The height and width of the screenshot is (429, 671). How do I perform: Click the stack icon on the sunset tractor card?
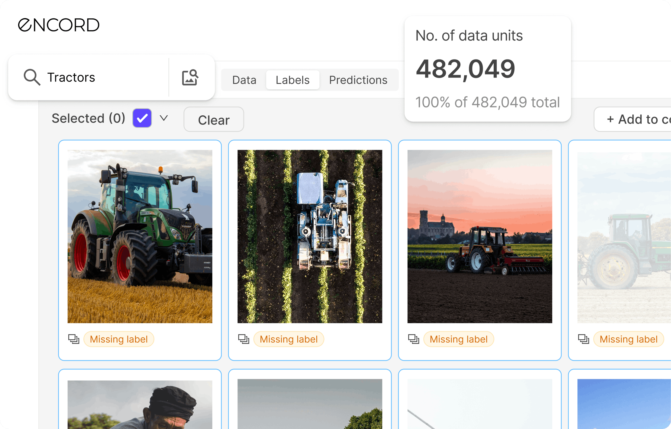(x=414, y=339)
